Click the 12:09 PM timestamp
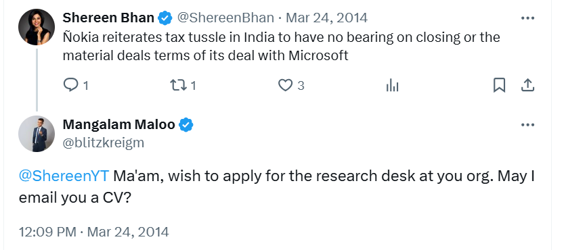The image size is (566, 250). (47, 232)
